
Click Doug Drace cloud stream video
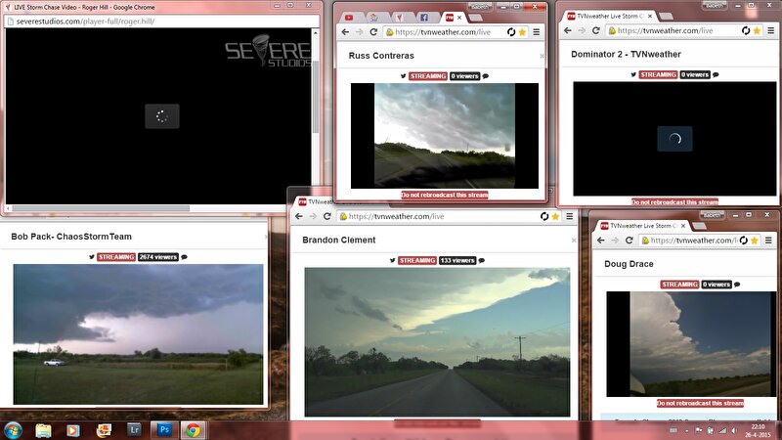[x=691, y=344]
